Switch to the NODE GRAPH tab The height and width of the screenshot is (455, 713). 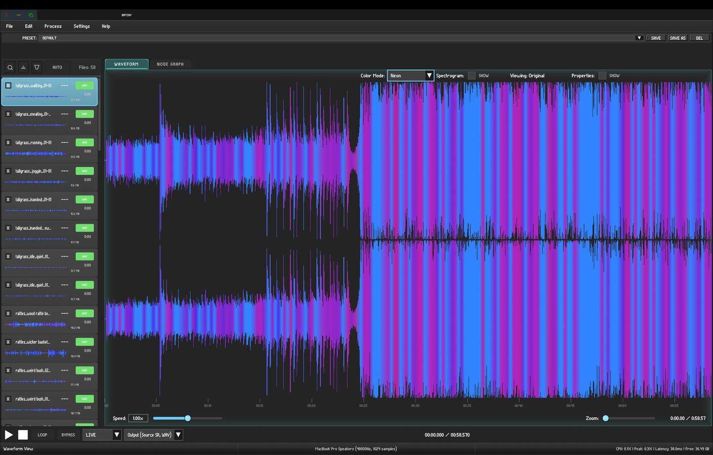[170, 64]
